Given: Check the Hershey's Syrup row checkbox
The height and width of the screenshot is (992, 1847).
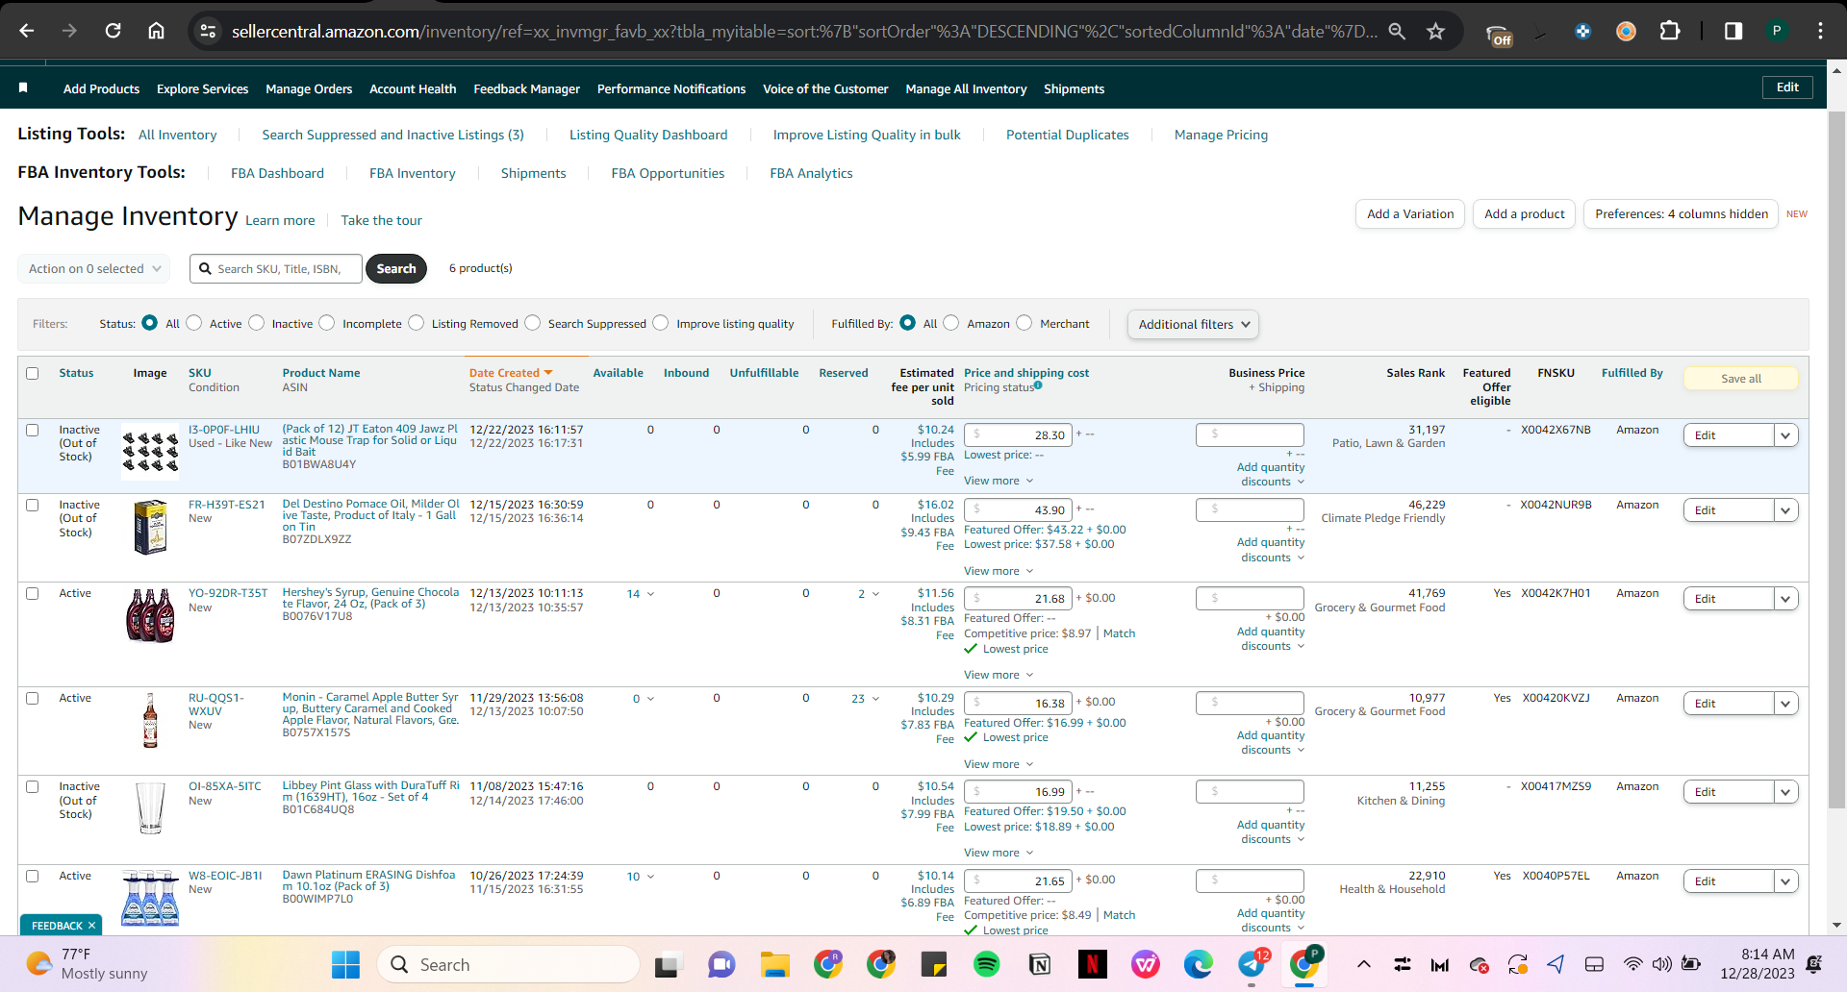Looking at the screenshot, I should point(33,593).
